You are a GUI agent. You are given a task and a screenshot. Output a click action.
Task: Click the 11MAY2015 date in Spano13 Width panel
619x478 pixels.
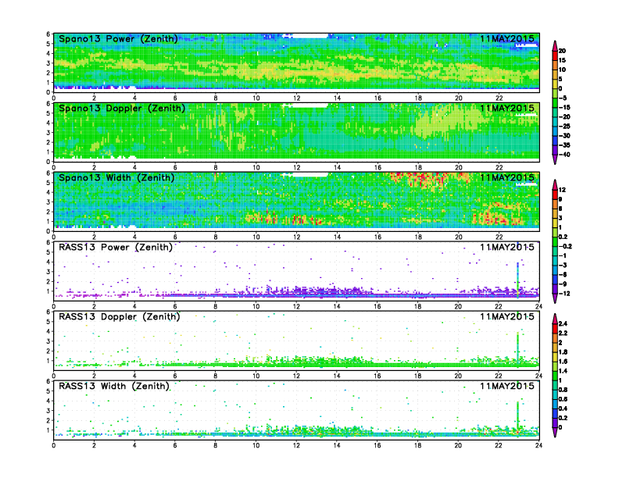click(x=507, y=177)
